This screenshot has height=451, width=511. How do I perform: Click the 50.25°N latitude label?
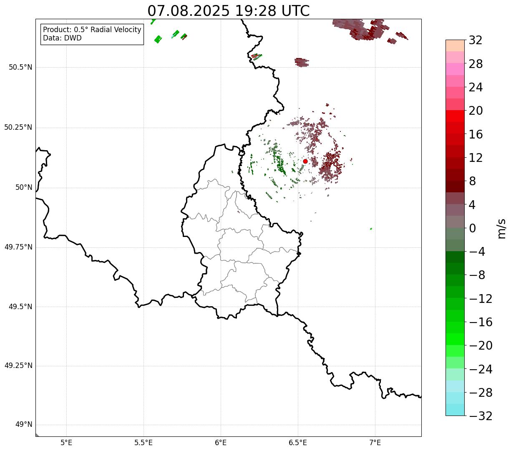pos(18,127)
